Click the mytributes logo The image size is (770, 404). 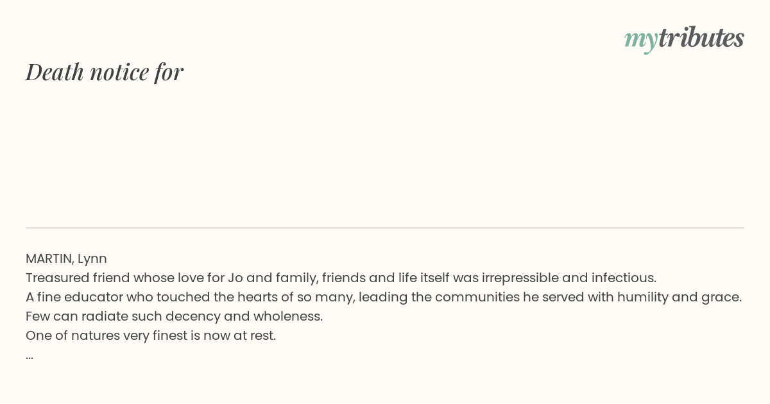[x=684, y=38]
